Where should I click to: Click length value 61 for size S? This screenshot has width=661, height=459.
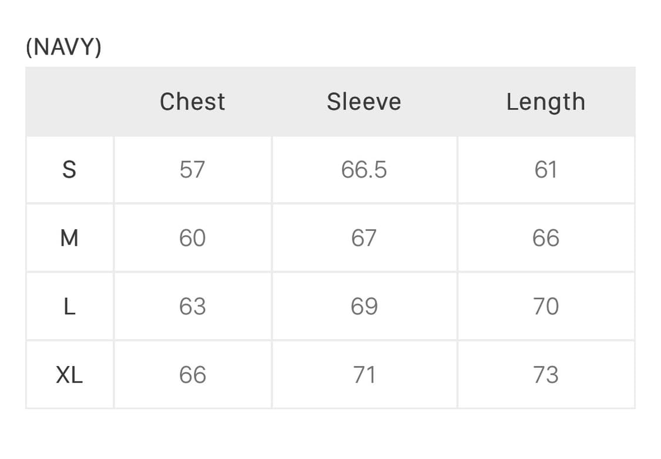tap(545, 170)
